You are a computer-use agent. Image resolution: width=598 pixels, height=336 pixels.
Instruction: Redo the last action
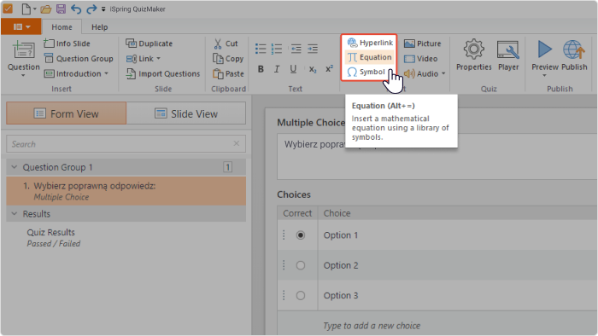91,9
